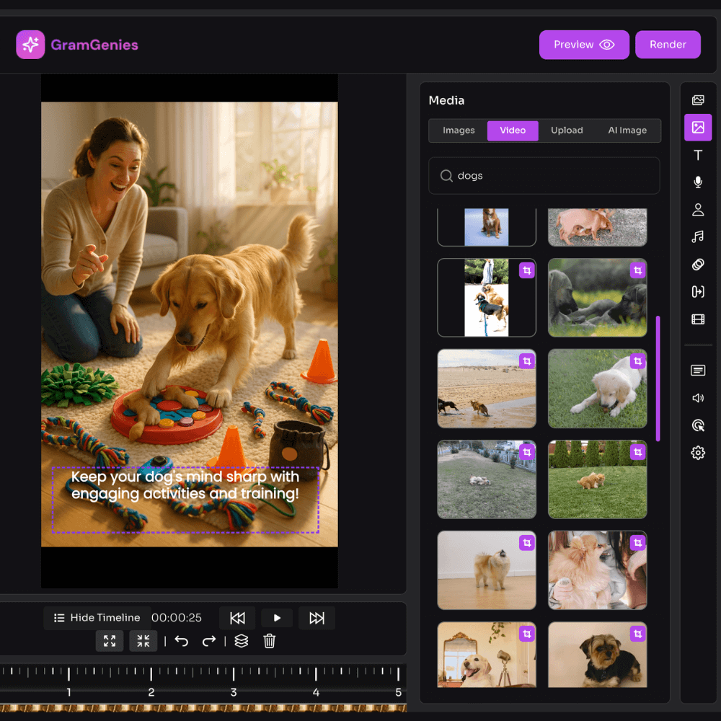Click the Render button
Viewport: 721px width, 721px height.
pos(668,45)
